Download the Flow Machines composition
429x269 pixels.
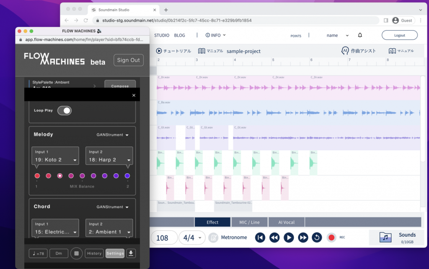pyautogui.click(x=131, y=253)
